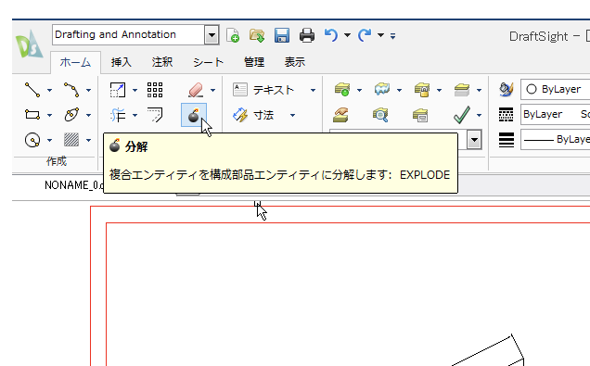
Task: Redo the last action
Action: click(365, 35)
